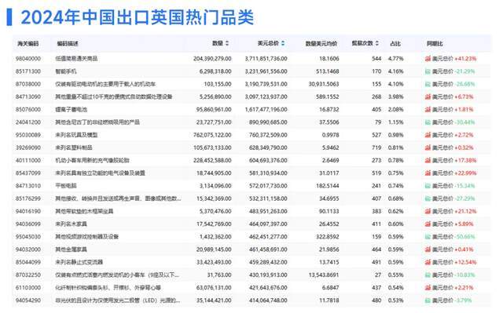The width and height of the screenshot is (503, 313).
Task: Click trade count 544
Action: [376, 59]
